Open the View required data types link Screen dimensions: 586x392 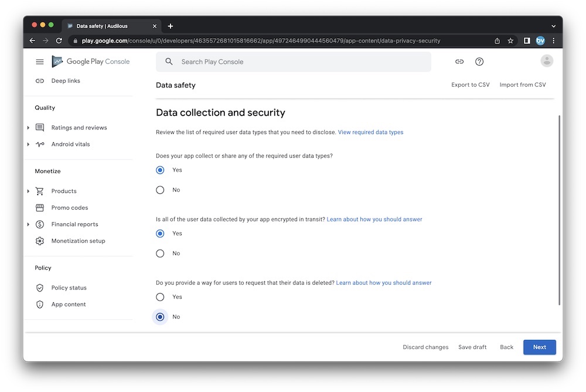(370, 132)
